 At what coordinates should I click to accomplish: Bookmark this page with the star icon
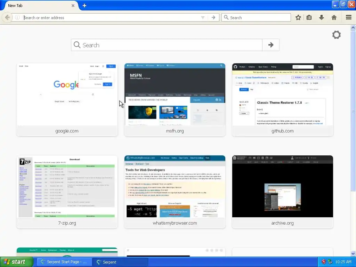298,17
